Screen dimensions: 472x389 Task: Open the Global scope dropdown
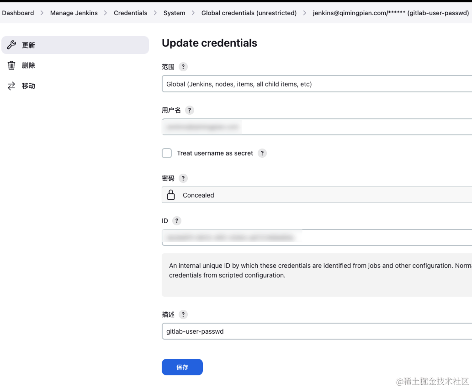[317, 84]
